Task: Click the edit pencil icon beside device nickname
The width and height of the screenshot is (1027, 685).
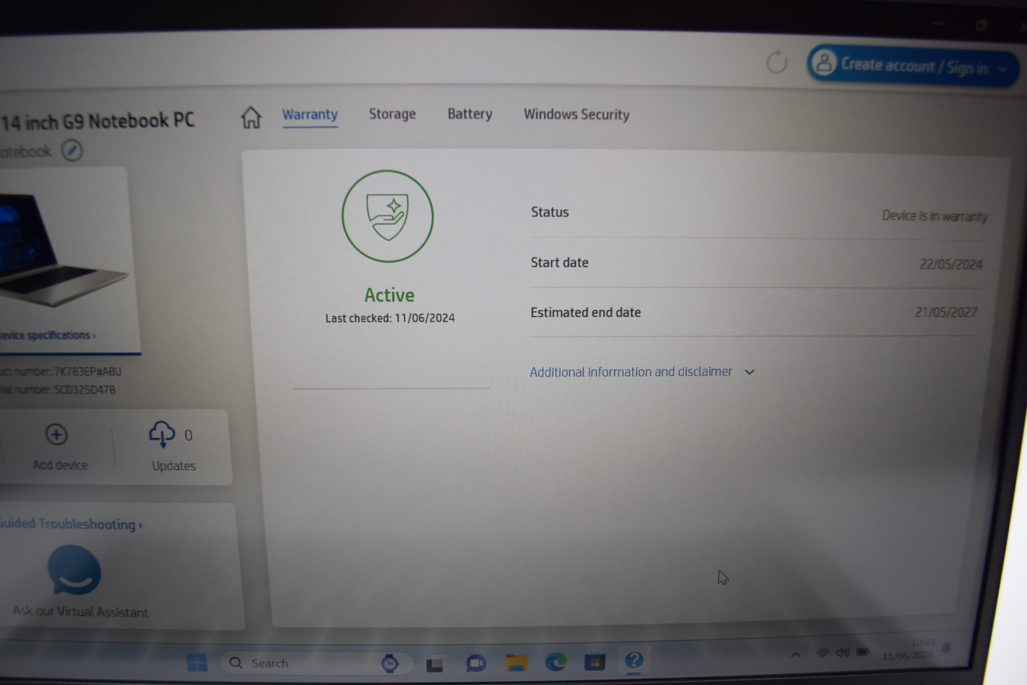Action: pyautogui.click(x=72, y=151)
